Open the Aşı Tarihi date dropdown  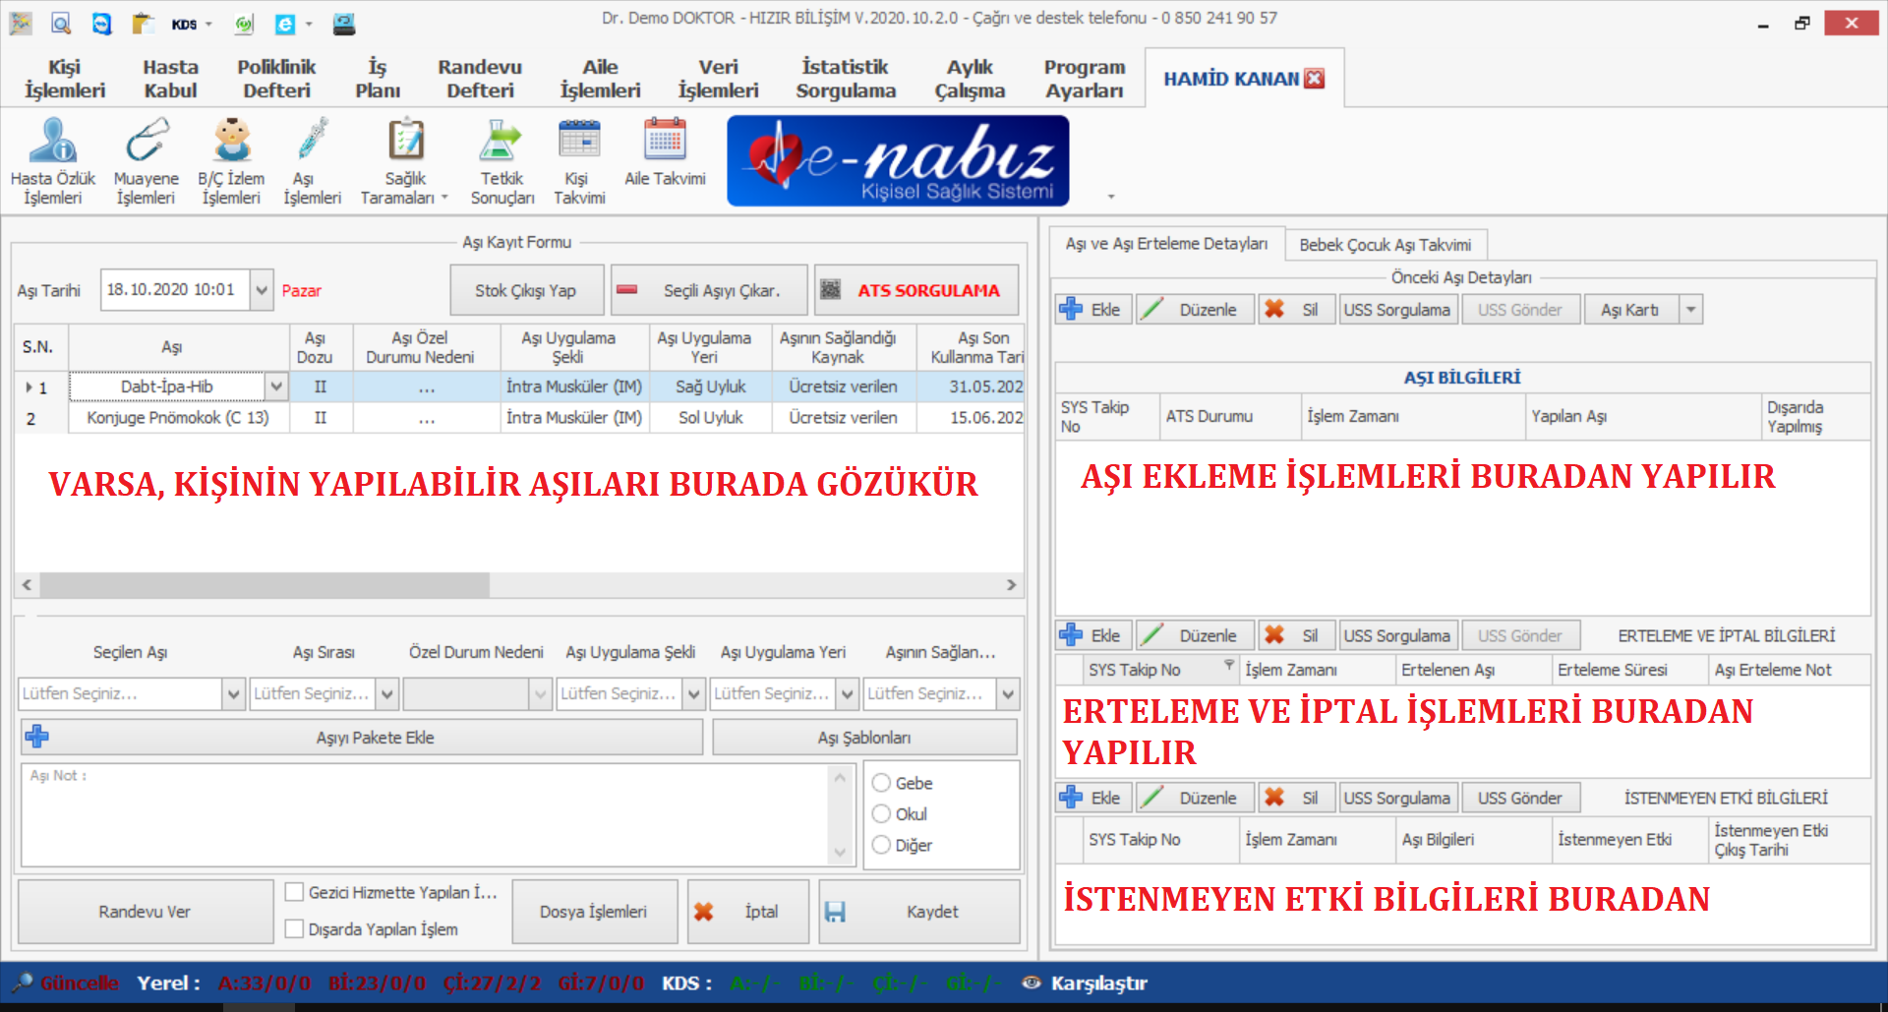(262, 290)
